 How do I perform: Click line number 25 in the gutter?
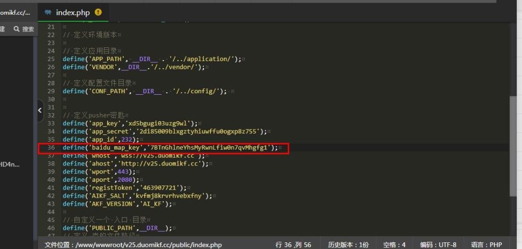(50, 59)
